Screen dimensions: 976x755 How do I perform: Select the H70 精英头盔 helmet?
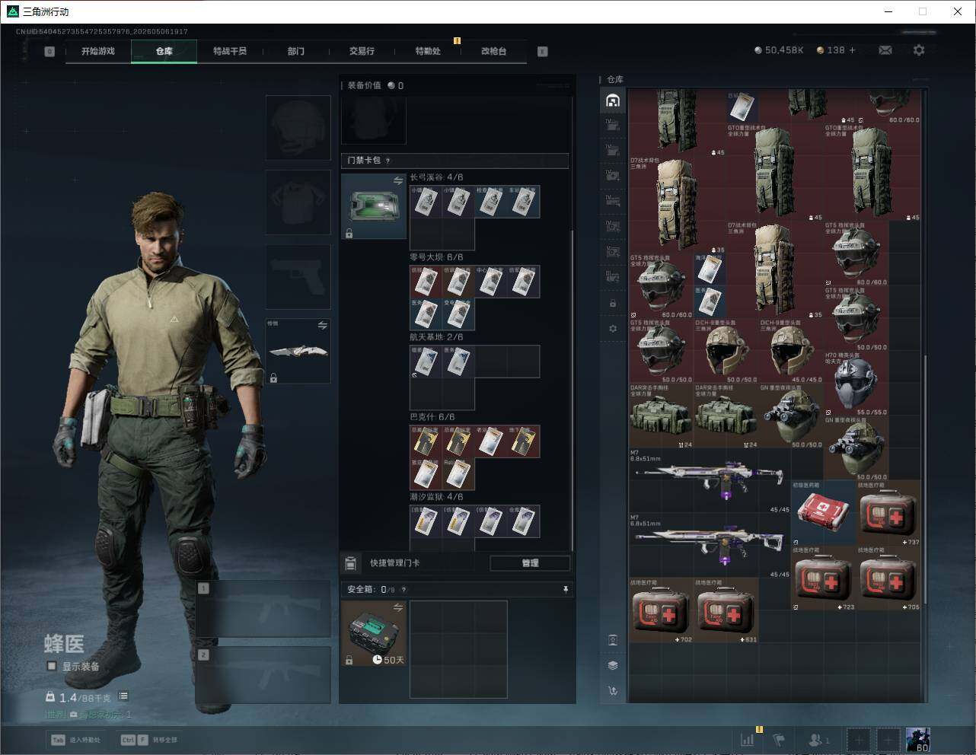[x=856, y=383]
